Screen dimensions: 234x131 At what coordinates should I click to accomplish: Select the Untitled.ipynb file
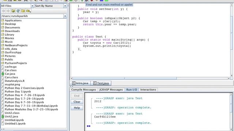pyautogui.click(x=14, y=120)
